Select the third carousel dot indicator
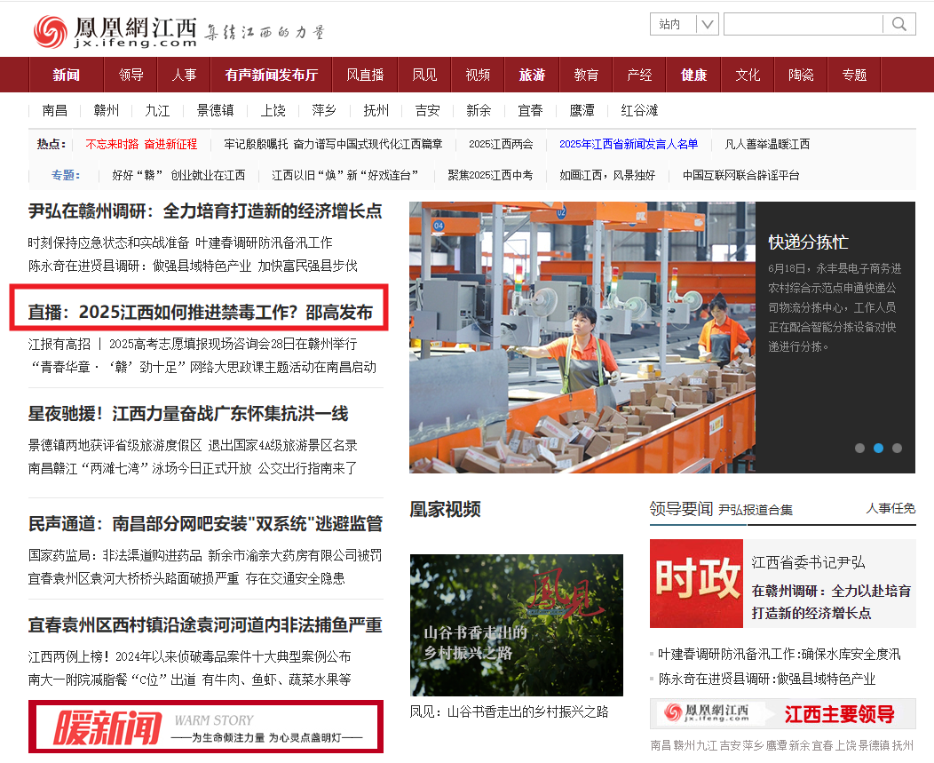934x763 pixels. [x=897, y=449]
